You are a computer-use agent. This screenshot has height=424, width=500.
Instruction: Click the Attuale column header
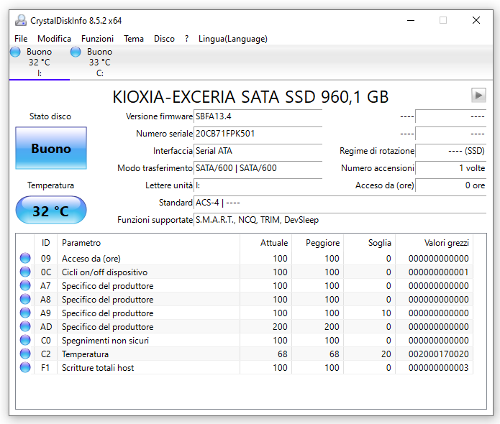265,243
